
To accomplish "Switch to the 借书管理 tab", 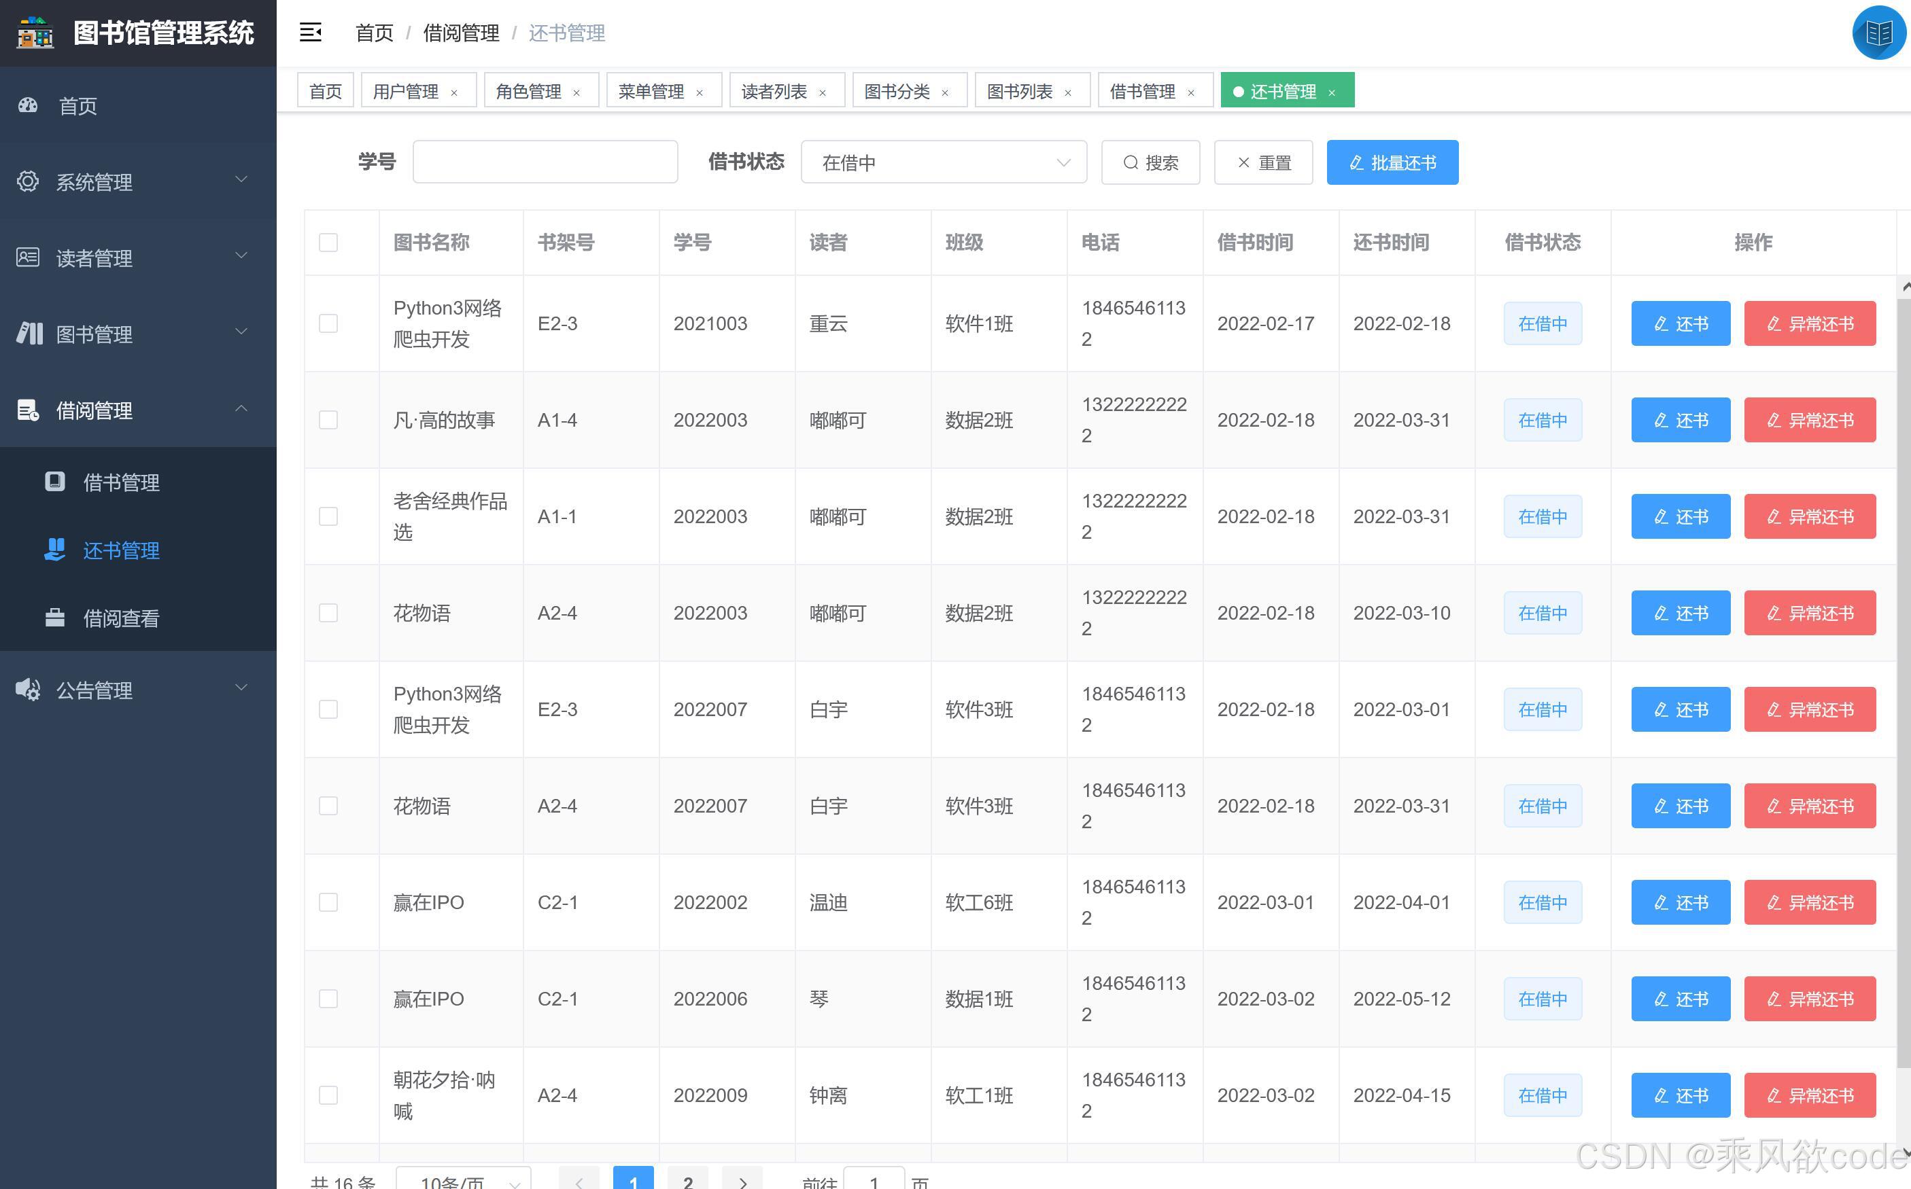I will coord(1142,90).
